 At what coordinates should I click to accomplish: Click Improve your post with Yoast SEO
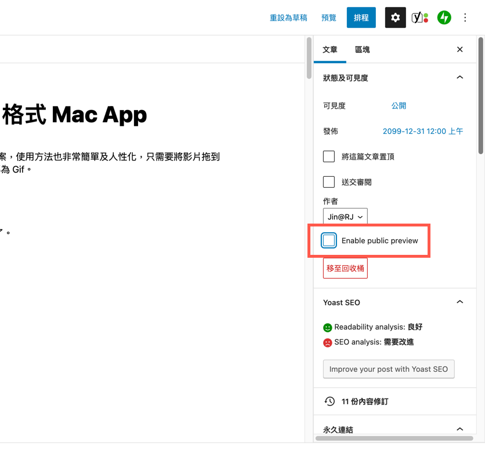(389, 369)
